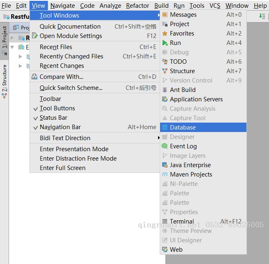
Task: Click the Capture Analysis magnifier icon
Action: [165, 109]
